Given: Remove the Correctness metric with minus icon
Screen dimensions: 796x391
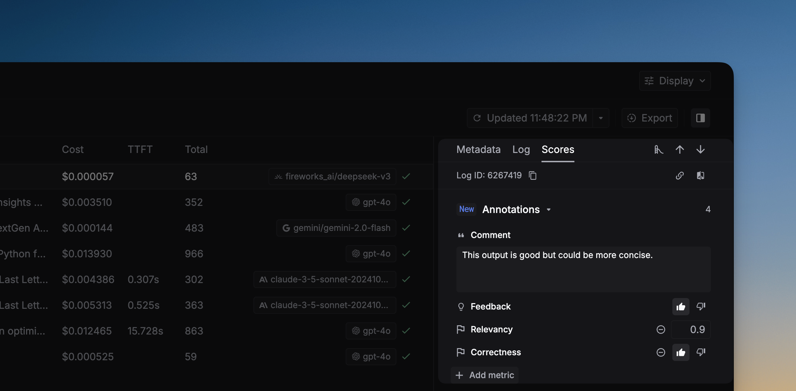Looking at the screenshot, I should pos(661,352).
